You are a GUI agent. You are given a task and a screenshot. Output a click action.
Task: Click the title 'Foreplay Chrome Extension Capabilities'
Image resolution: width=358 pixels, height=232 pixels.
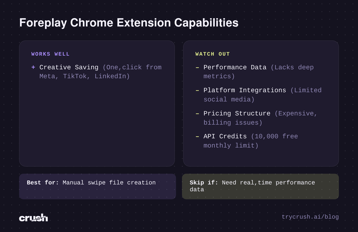click(x=129, y=23)
